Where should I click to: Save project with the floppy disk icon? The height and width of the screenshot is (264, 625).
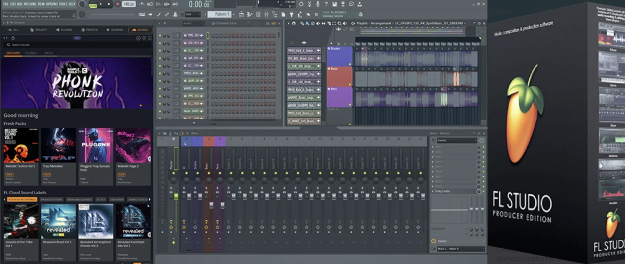point(334,4)
